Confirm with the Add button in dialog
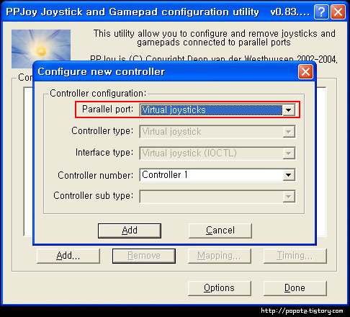This screenshot has width=350, height=317. pyautogui.click(x=130, y=231)
